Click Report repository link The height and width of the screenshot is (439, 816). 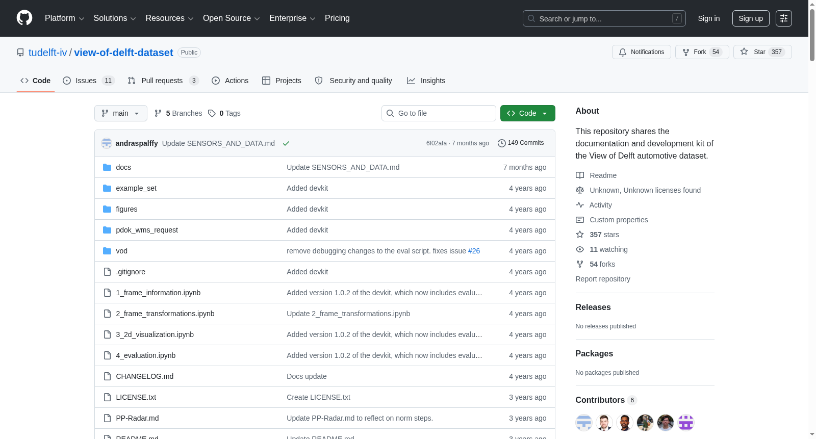click(x=603, y=279)
